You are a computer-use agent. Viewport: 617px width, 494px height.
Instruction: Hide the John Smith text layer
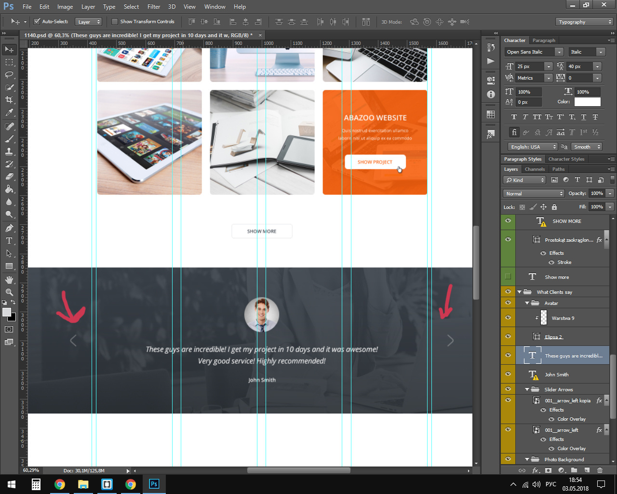(x=508, y=374)
